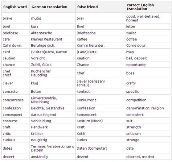Click the 'discreet, modest' cell
This screenshot has height=162, width=172.
[x=140, y=157]
